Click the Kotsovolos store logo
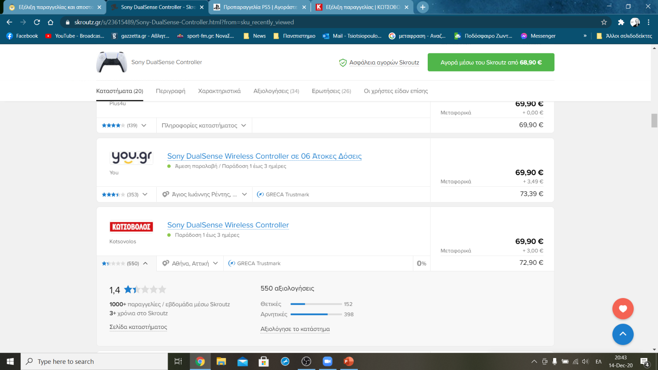The image size is (658, 370). coord(131,227)
